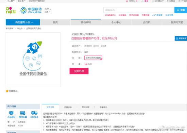187x133 pixels.
Task: Switch to the 温馨提示 tab
Action: (103, 107)
